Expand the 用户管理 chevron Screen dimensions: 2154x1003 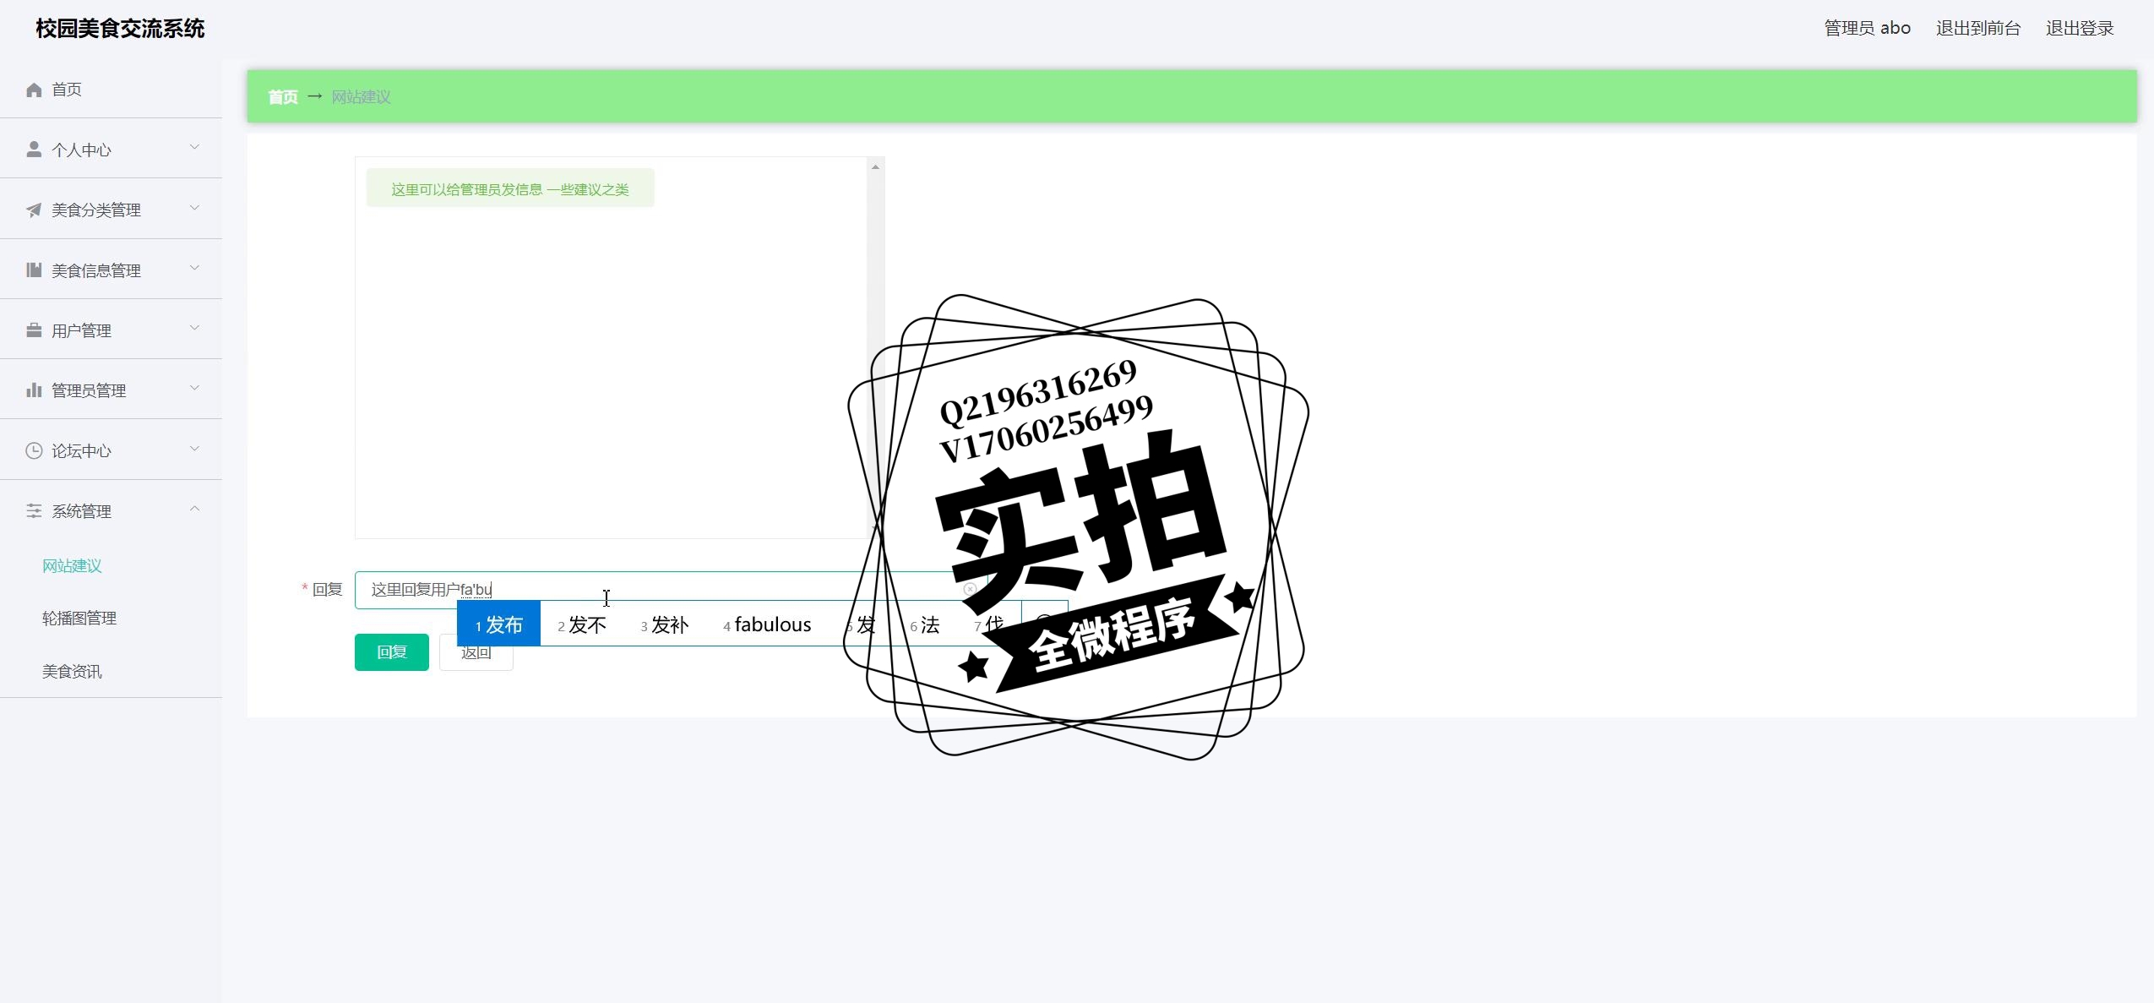[x=195, y=329]
